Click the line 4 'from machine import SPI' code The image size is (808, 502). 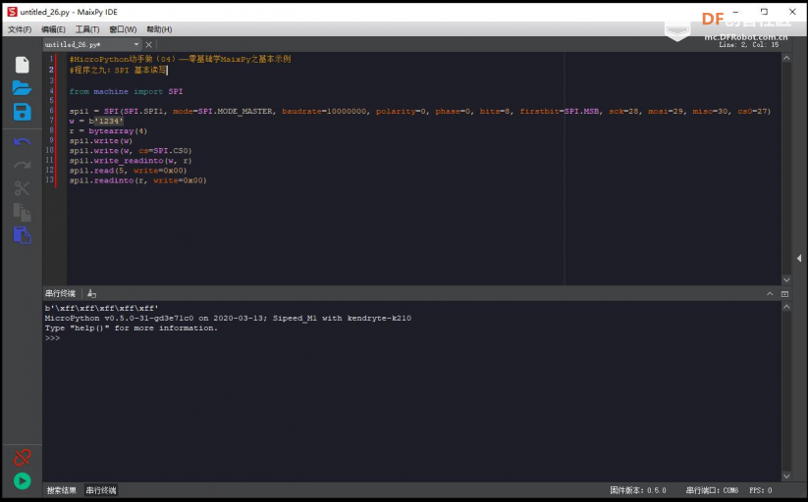126,91
